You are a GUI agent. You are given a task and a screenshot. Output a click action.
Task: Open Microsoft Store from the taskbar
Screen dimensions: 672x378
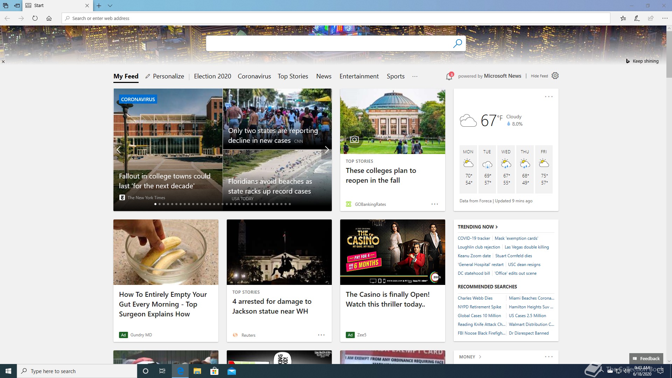point(214,371)
